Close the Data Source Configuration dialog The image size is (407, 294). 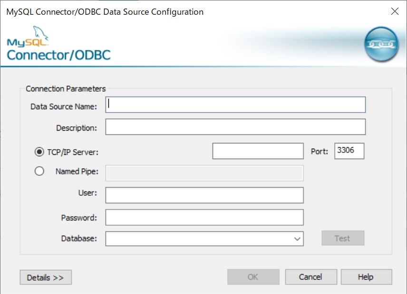click(394, 12)
